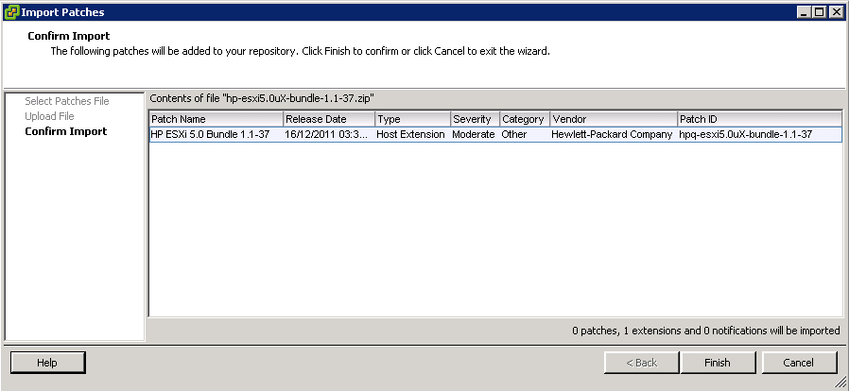849x391 pixels.
Task: Minimize the Import Patches window
Action: pos(806,12)
